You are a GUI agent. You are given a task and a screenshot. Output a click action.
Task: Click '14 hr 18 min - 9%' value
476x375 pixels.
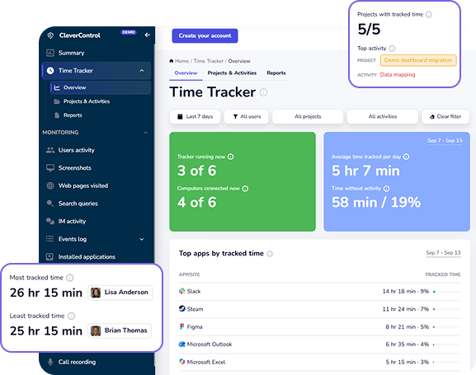click(x=406, y=292)
